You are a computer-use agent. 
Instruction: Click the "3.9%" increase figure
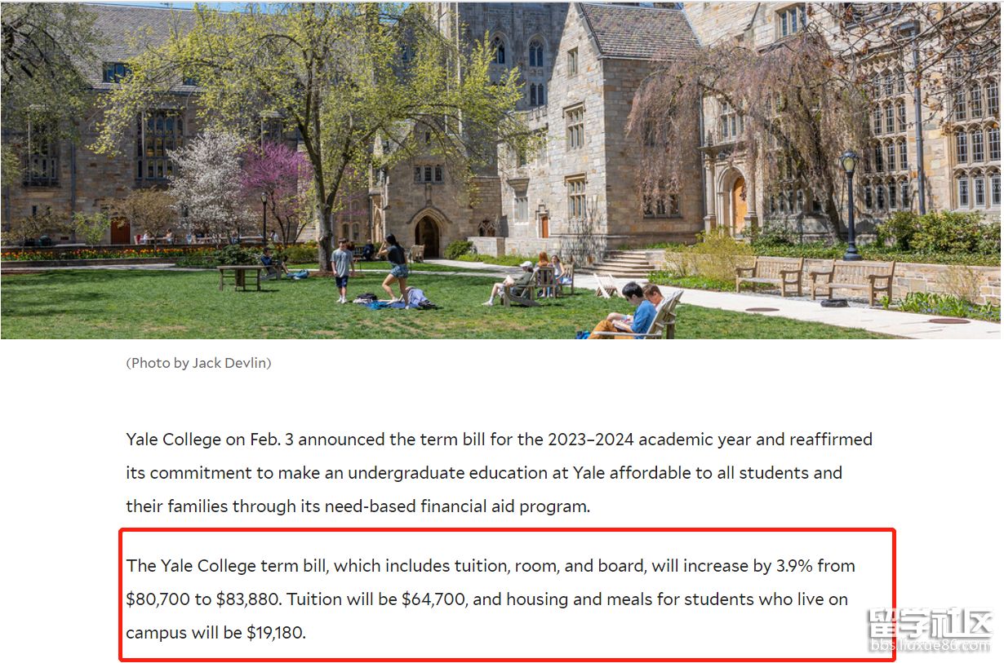[x=792, y=566]
